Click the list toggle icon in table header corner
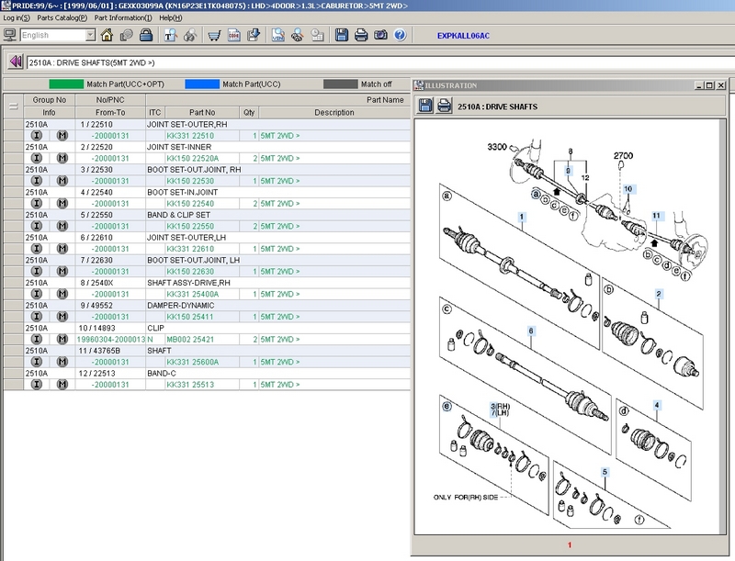The image size is (735, 561). click(13, 106)
